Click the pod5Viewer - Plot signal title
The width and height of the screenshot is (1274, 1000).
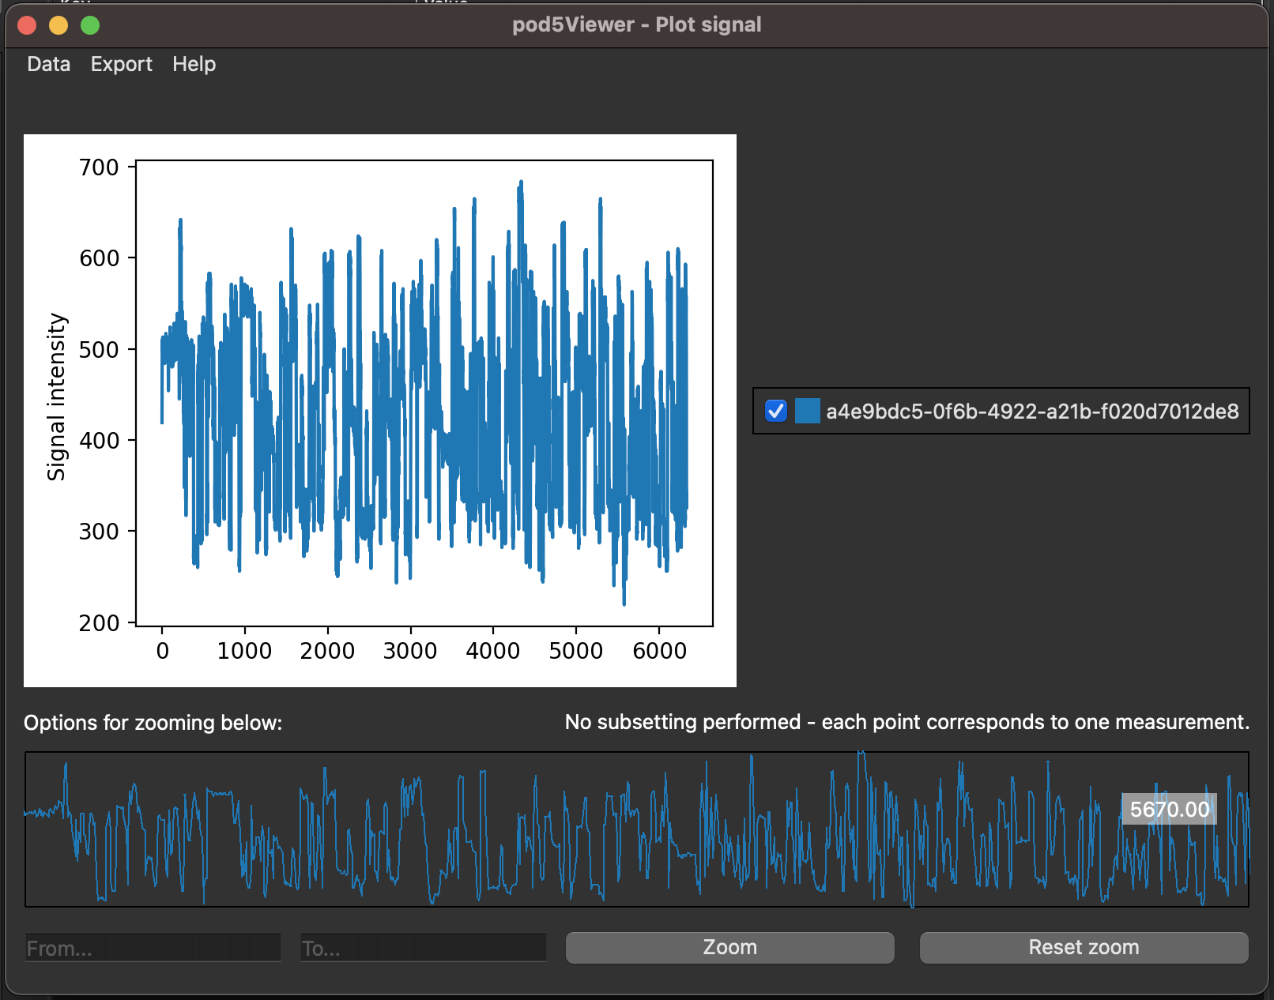coord(636,24)
